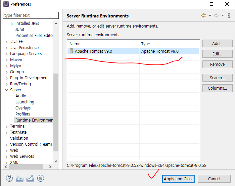Expand the Run/Debug node
The image size is (235, 186).
coord(6,84)
